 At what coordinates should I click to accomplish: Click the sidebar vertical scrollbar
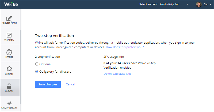[x=21, y=67]
